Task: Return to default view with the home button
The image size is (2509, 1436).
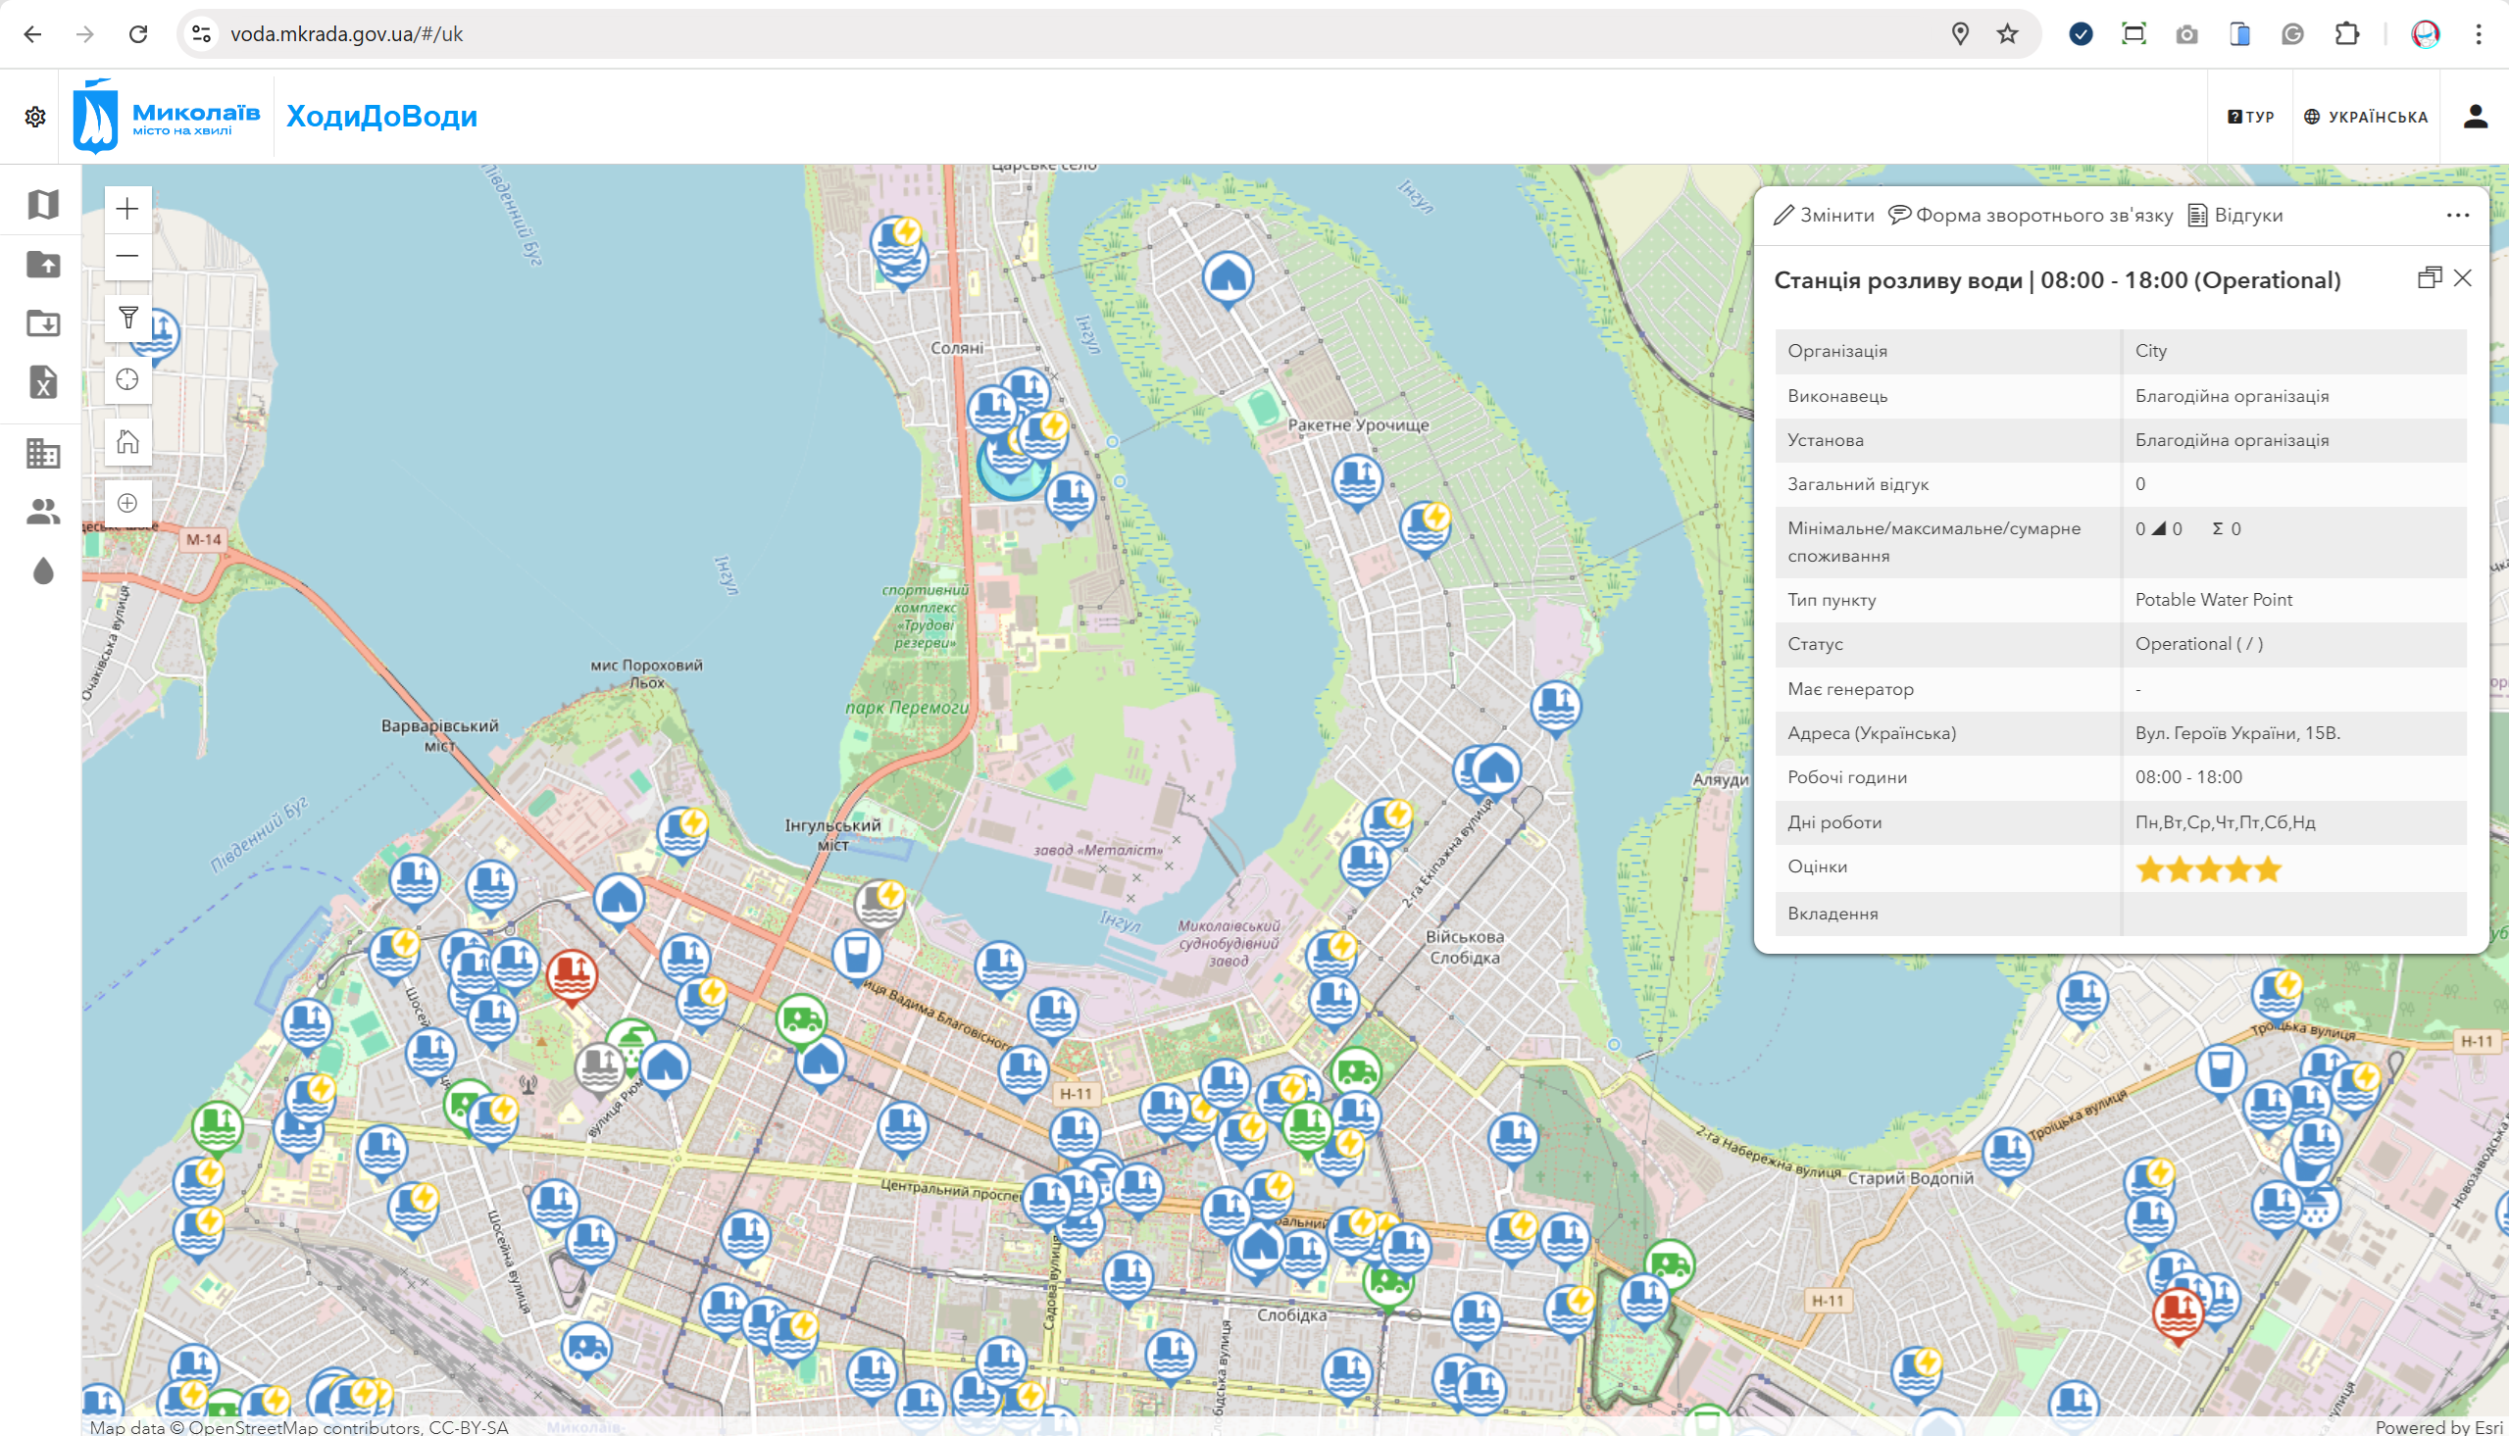Action: coord(127,441)
